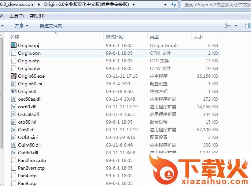
Task: Select the file name otb60.ini
Action: pyautogui.click(x=27, y=122)
